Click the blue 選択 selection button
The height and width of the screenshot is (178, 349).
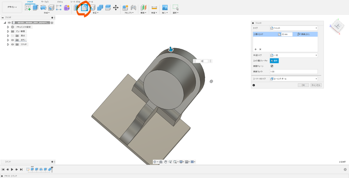(x=274, y=61)
